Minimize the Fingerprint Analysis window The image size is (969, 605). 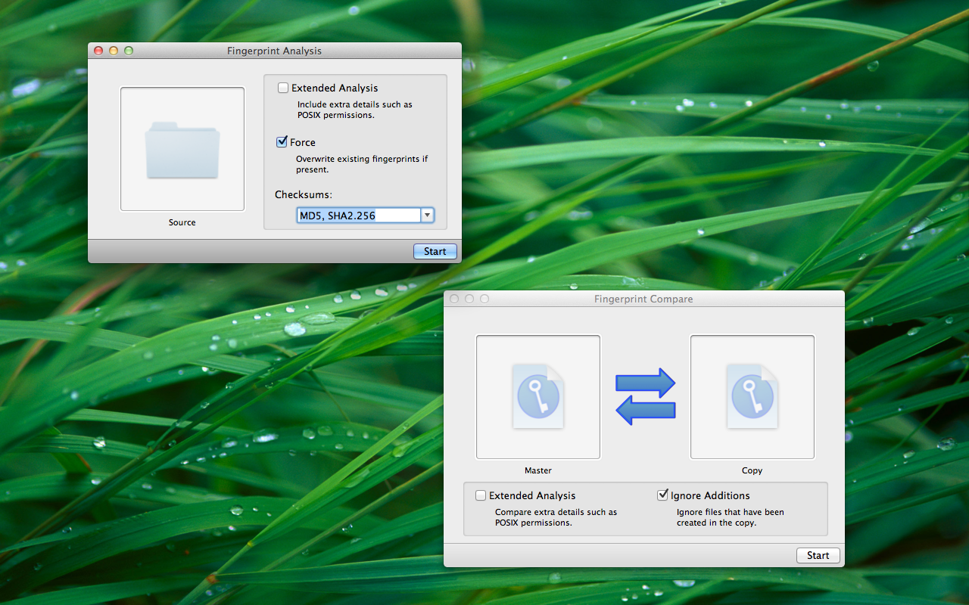114,51
